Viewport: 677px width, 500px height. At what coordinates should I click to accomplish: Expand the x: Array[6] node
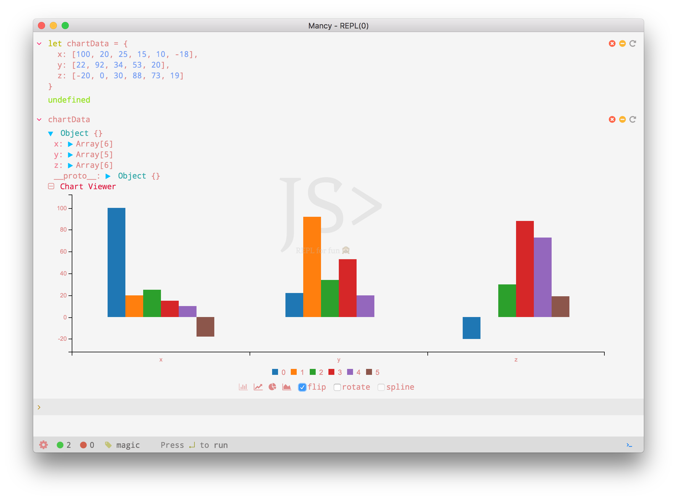click(71, 144)
